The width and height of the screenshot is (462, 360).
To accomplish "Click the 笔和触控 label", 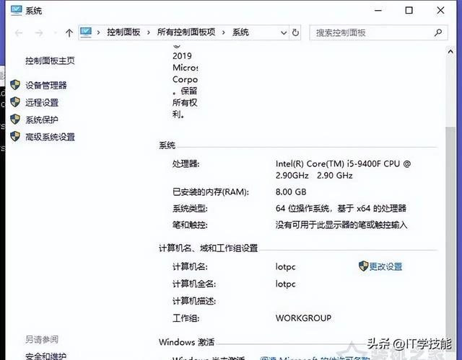I will point(190,225).
